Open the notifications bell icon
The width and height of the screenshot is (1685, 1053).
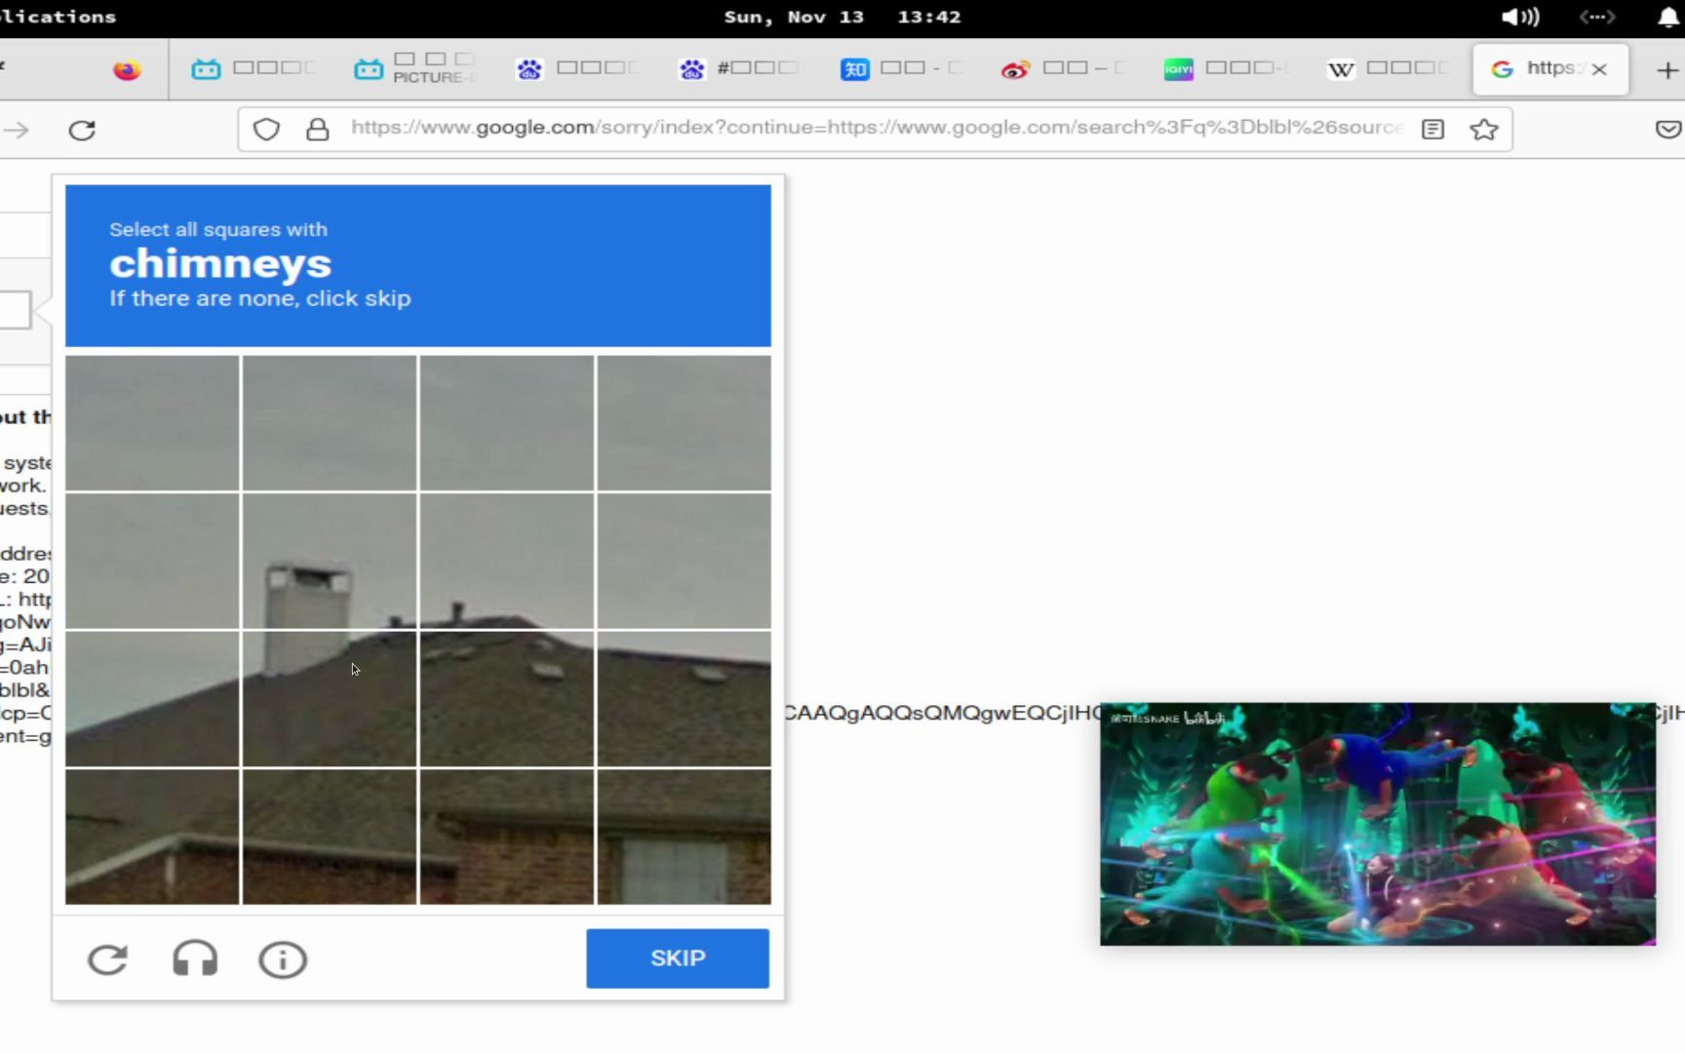pyautogui.click(x=1668, y=17)
